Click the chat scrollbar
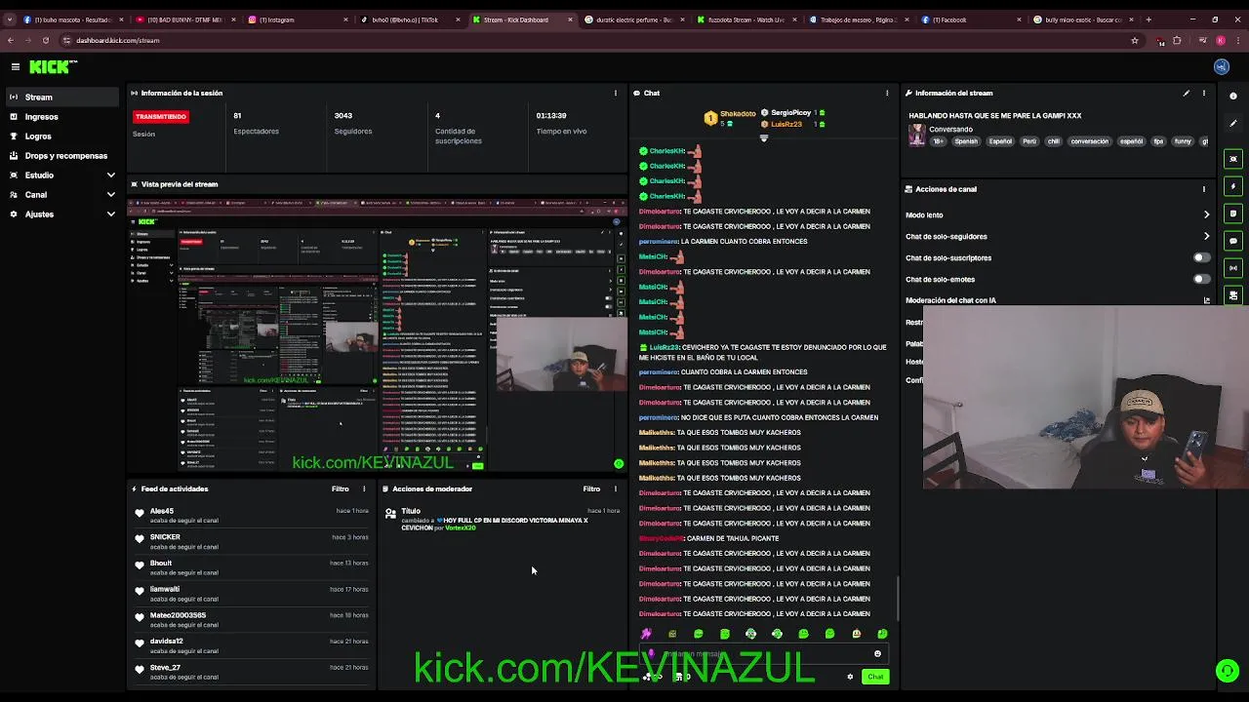The height and width of the screenshot is (702, 1249). click(x=897, y=597)
